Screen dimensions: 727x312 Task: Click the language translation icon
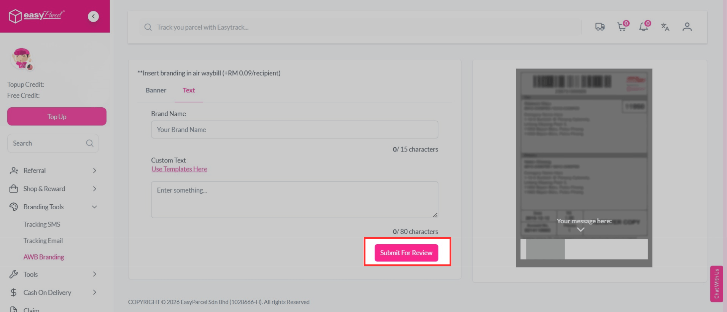tap(665, 27)
